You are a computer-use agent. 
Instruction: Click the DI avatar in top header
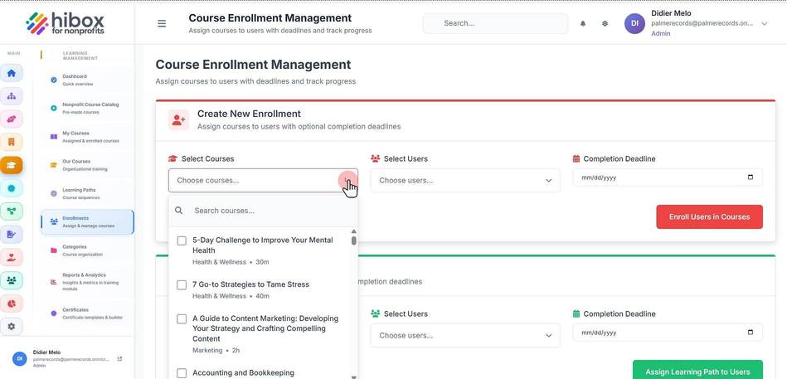point(634,23)
